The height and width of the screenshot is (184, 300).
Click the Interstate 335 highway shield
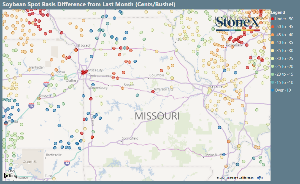coord(46,84)
